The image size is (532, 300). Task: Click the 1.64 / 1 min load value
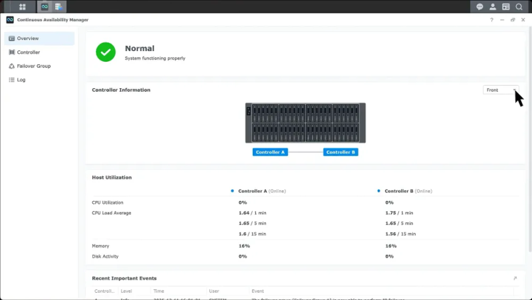click(x=253, y=213)
